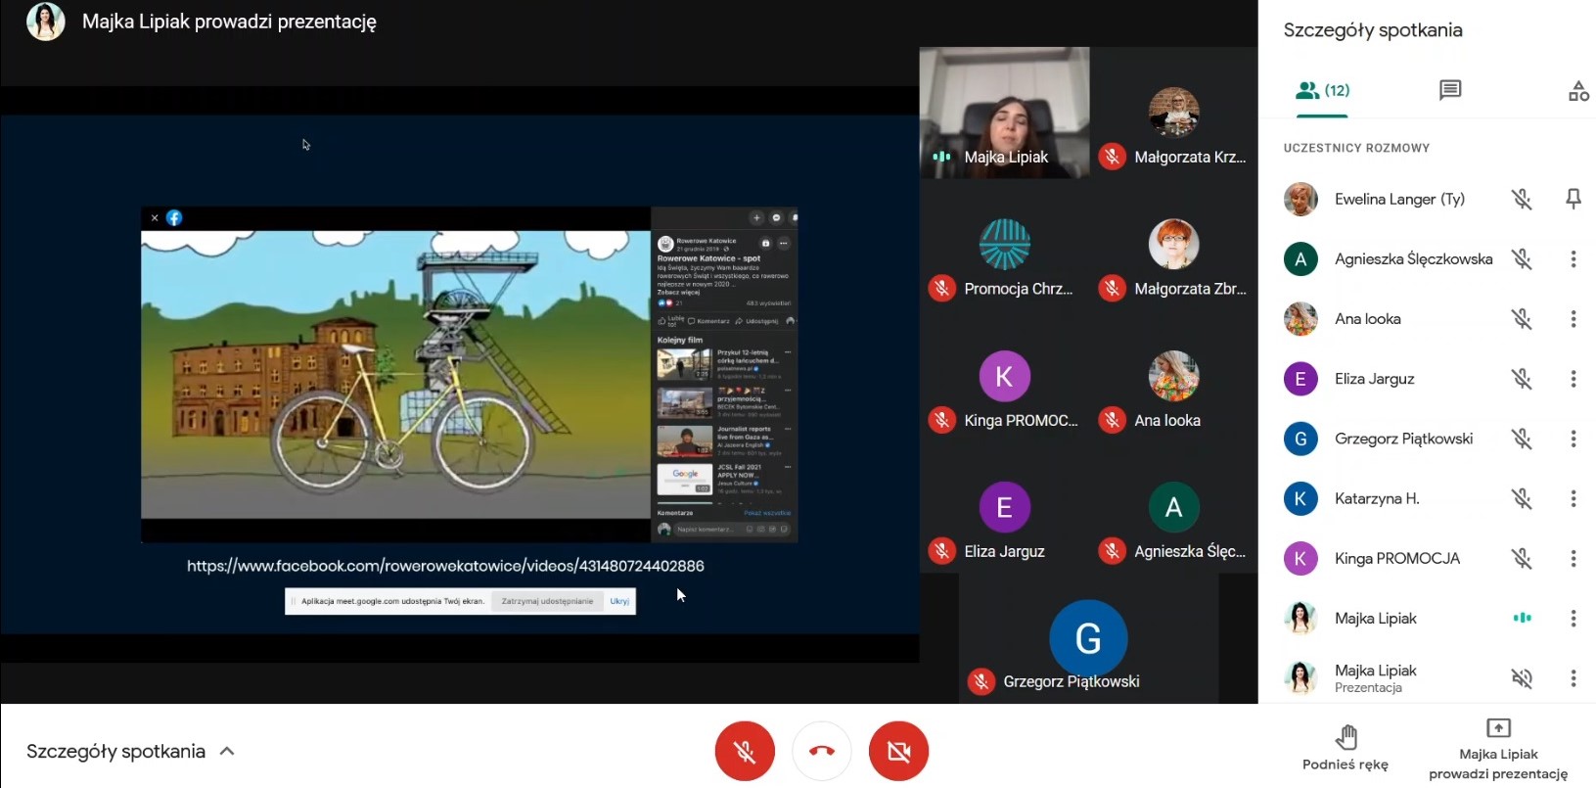Close the Facebook video viewer with X

coord(155,218)
